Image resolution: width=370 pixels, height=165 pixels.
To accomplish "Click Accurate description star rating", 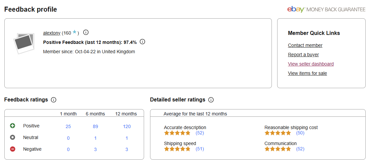I will [x=177, y=133].
